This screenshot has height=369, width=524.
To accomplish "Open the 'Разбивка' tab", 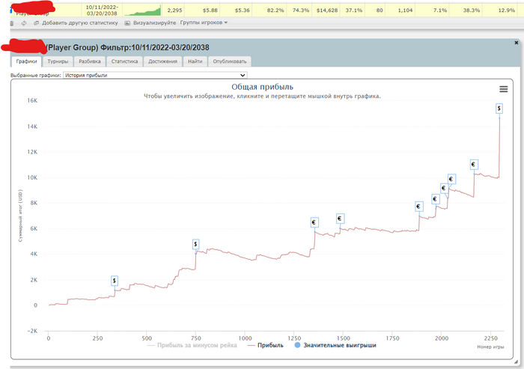I will click(90, 61).
